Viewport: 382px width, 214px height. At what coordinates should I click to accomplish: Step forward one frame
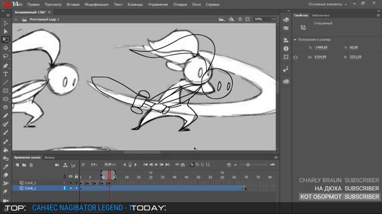pyautogui.click(x=162, y=165)
